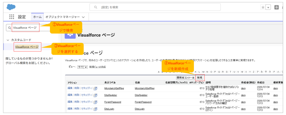Image resolution: width=286 pixels, height=115 pixels.
Task: Filter list by kana サ
Action: [x=266, y=72]
